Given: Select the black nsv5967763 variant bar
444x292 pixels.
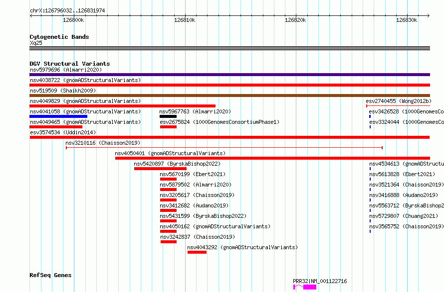Looking at the screenshot, I should click(168, 116).
